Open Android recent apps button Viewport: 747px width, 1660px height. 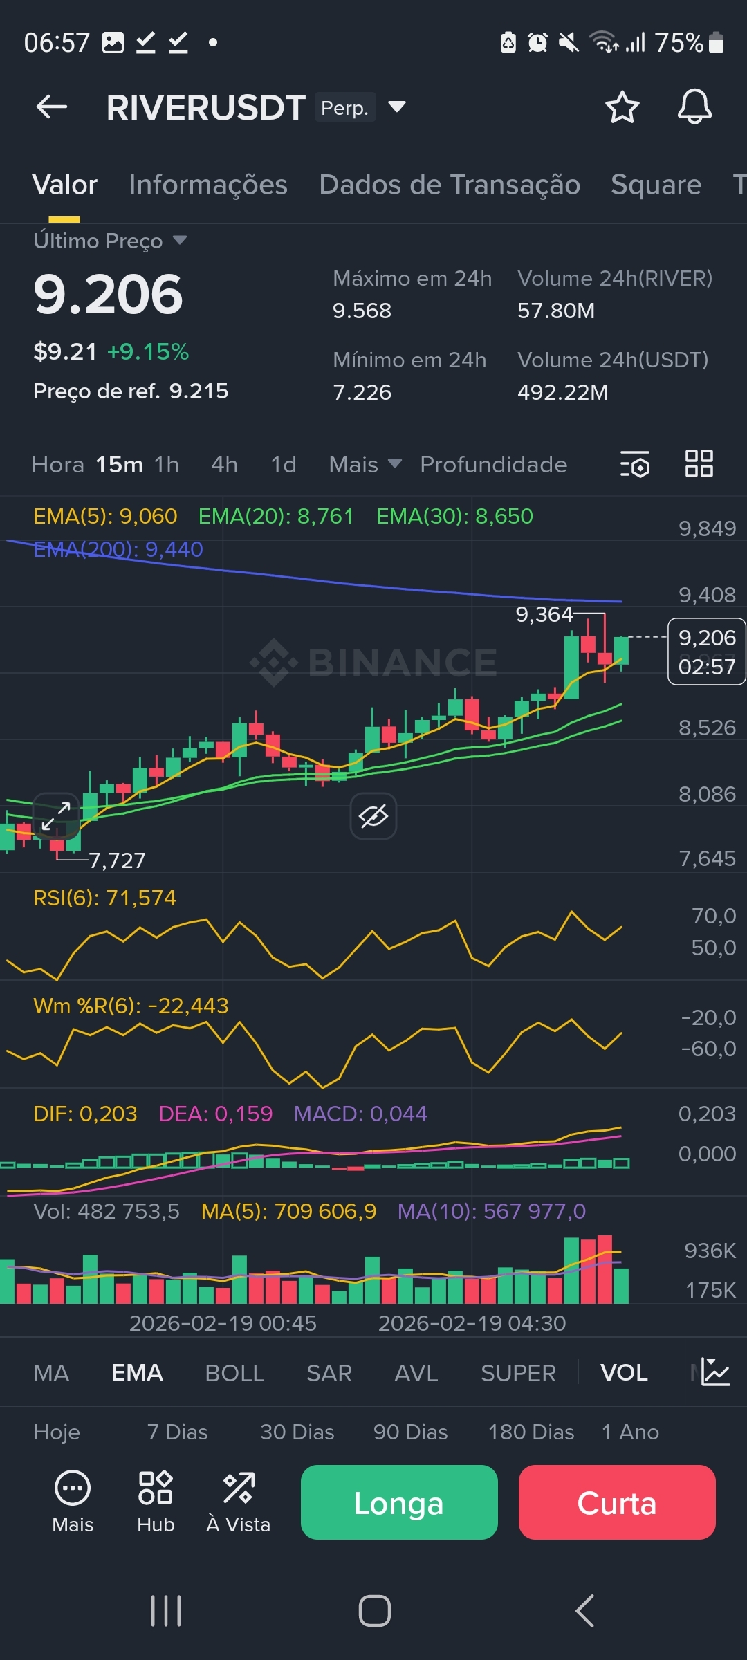166,1611
